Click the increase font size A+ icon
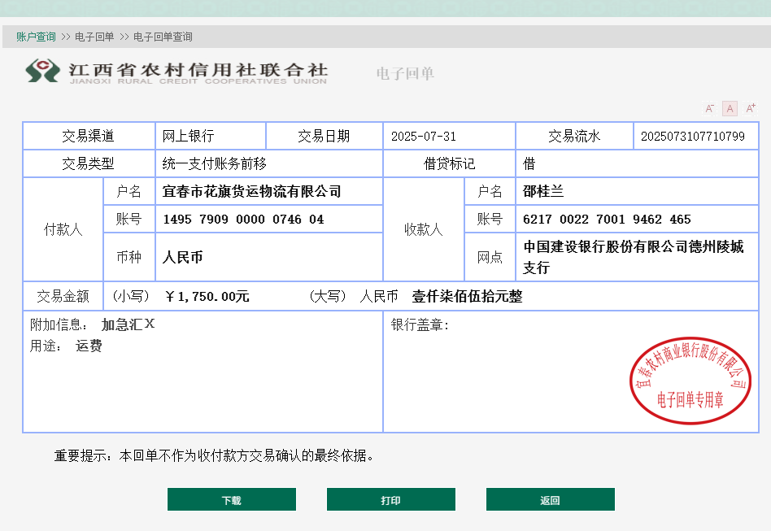 751,108
